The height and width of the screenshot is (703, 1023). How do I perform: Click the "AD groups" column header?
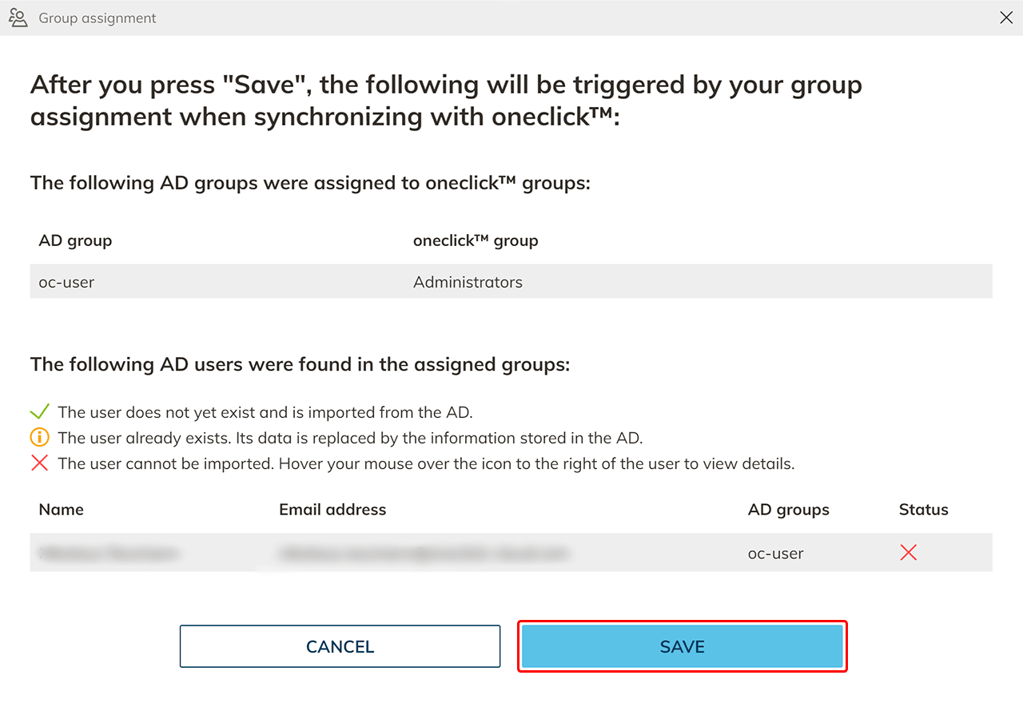788,510
